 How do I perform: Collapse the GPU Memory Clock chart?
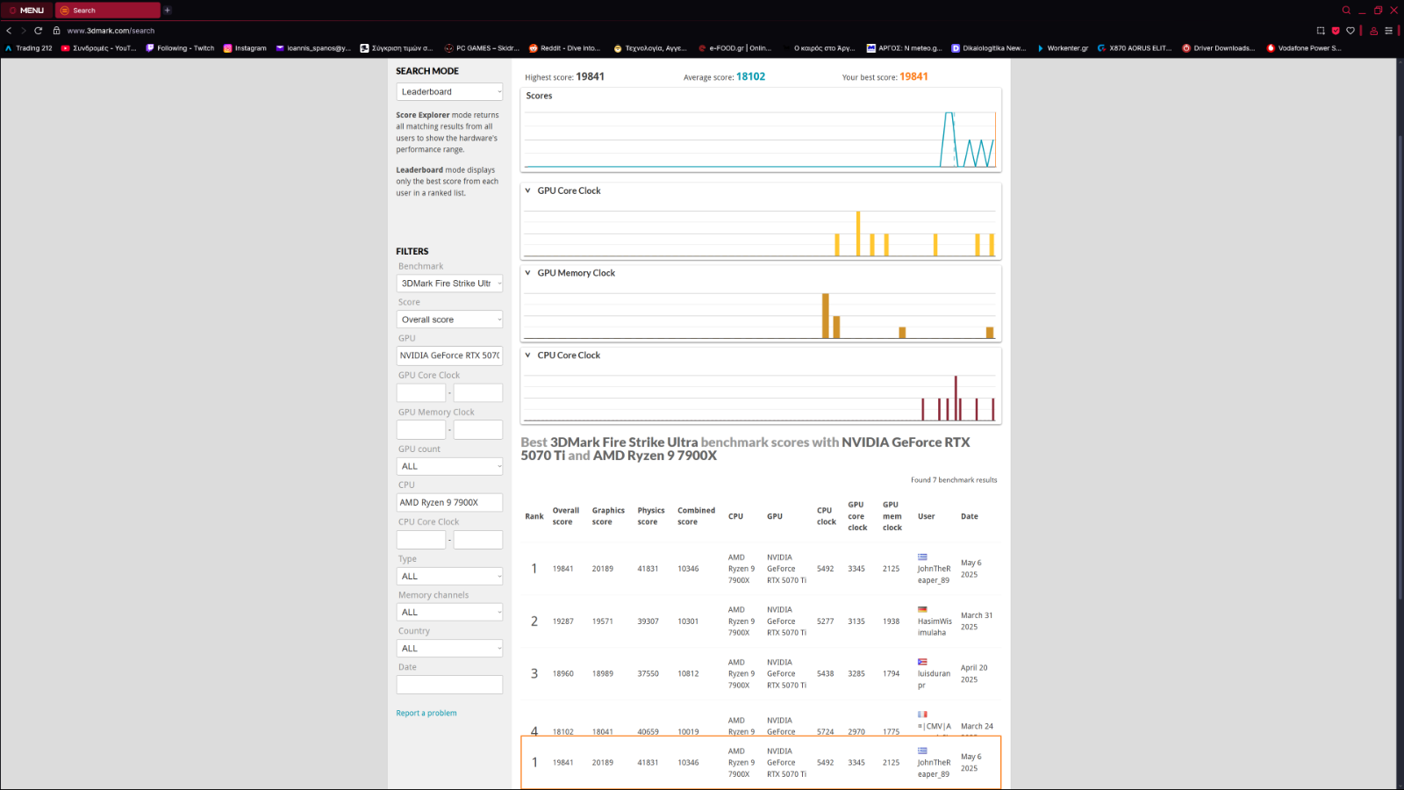click(527, 273)
